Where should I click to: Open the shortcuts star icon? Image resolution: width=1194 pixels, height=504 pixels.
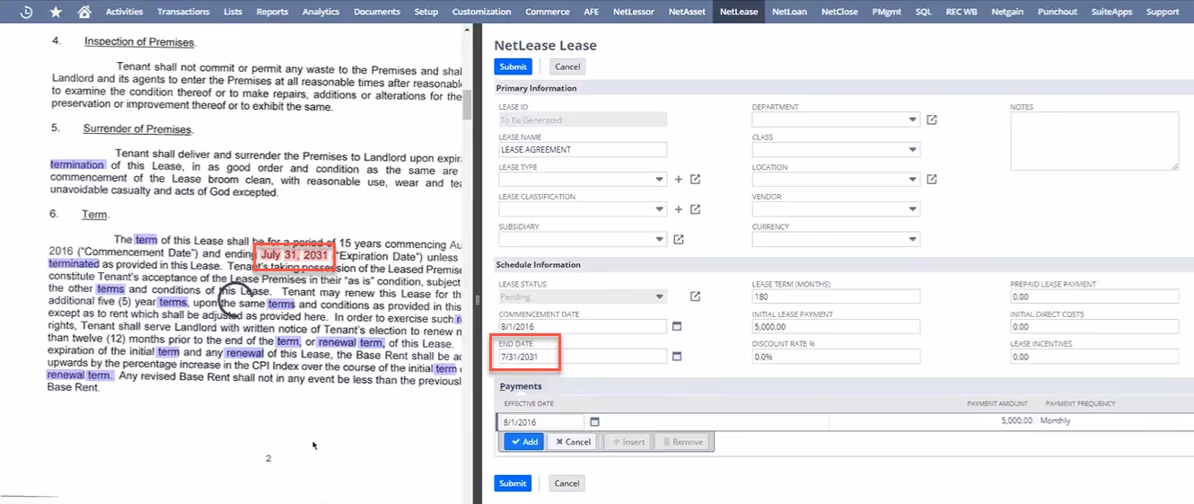(56, 12)
